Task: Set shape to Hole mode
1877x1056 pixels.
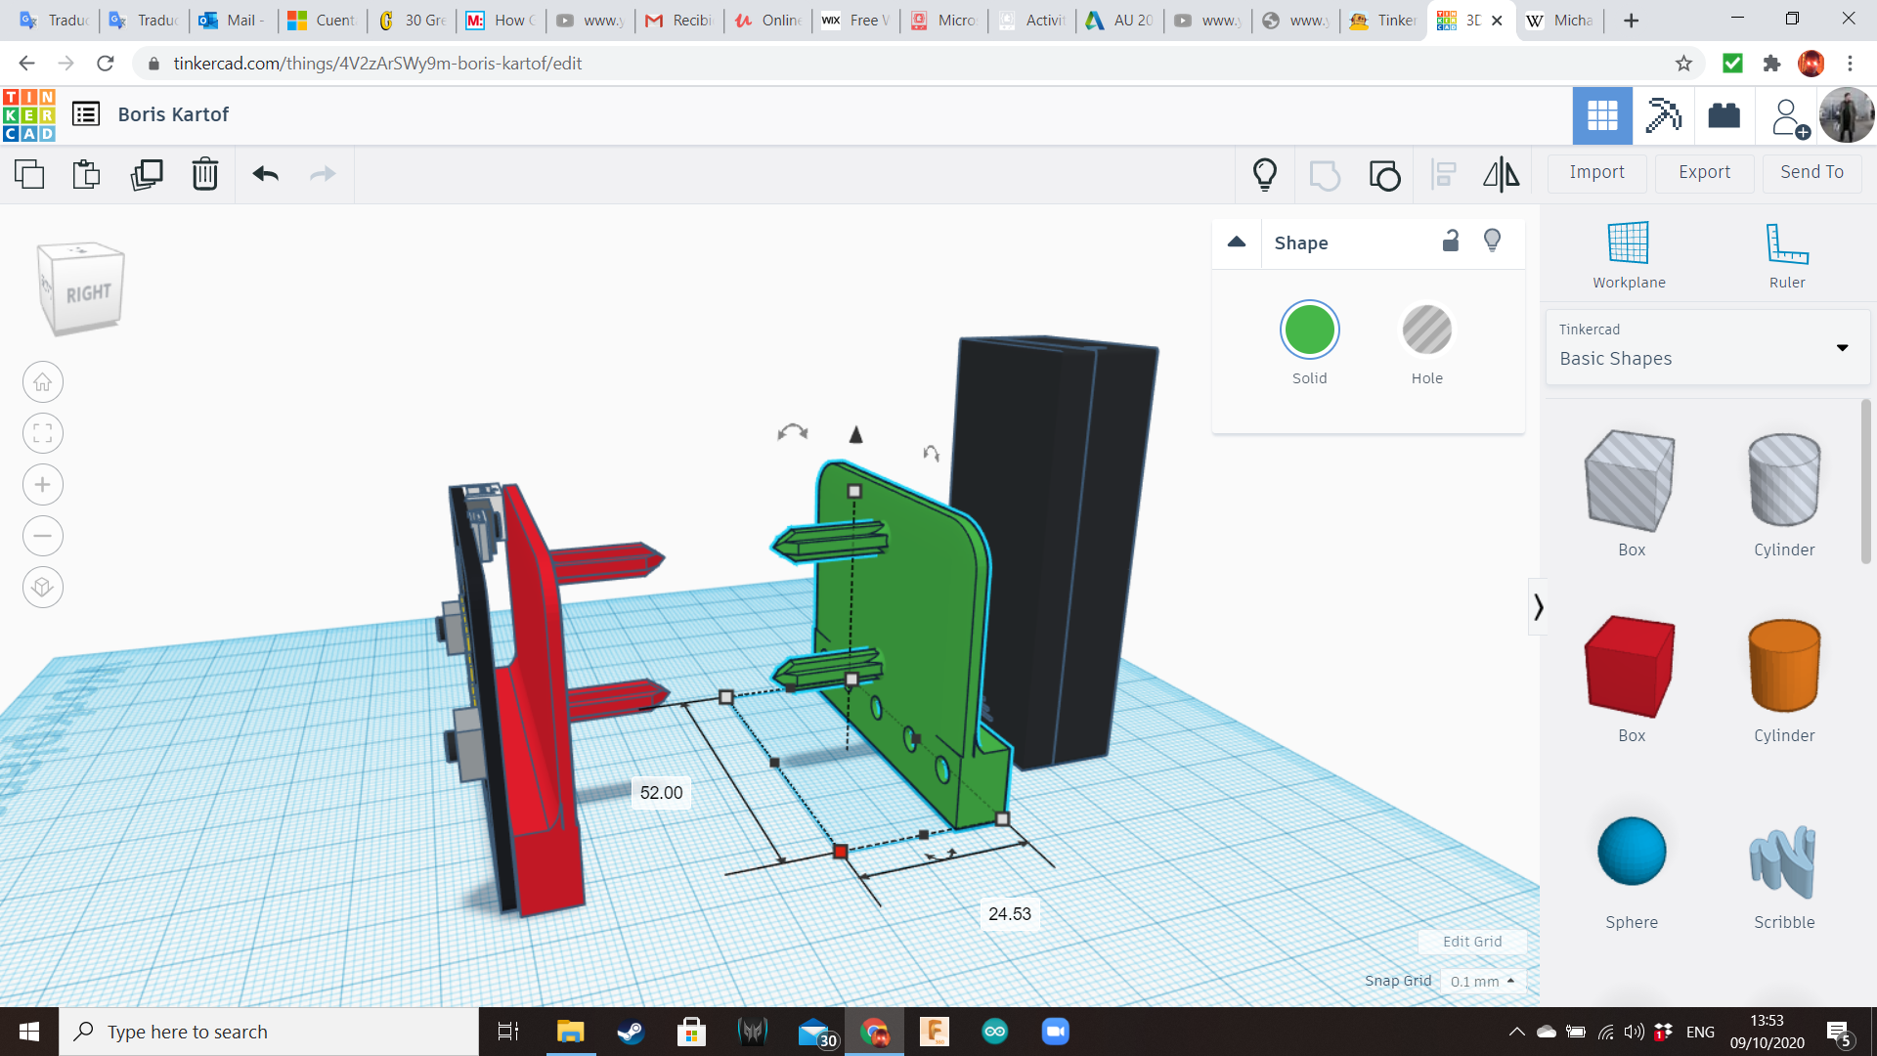Action: coord(1426,331)
